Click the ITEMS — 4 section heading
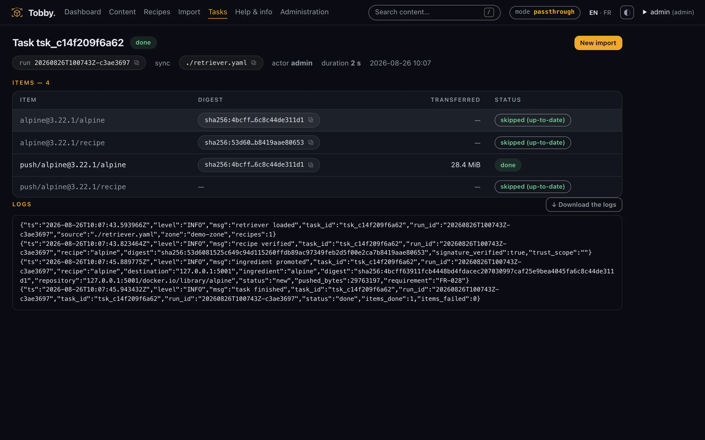The image size is (705, 440). point(31,83)
